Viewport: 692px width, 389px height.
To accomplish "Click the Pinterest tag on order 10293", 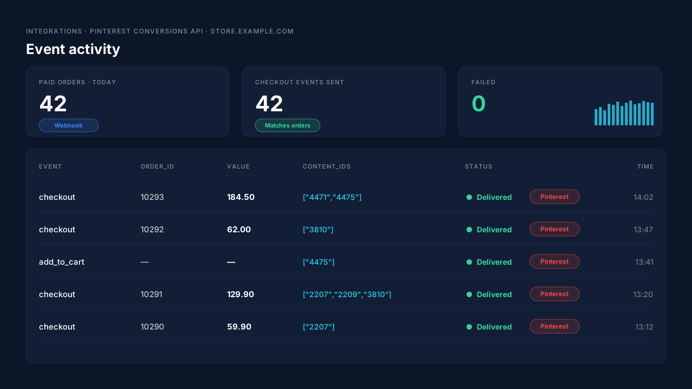I will click(x=555, y=197).
